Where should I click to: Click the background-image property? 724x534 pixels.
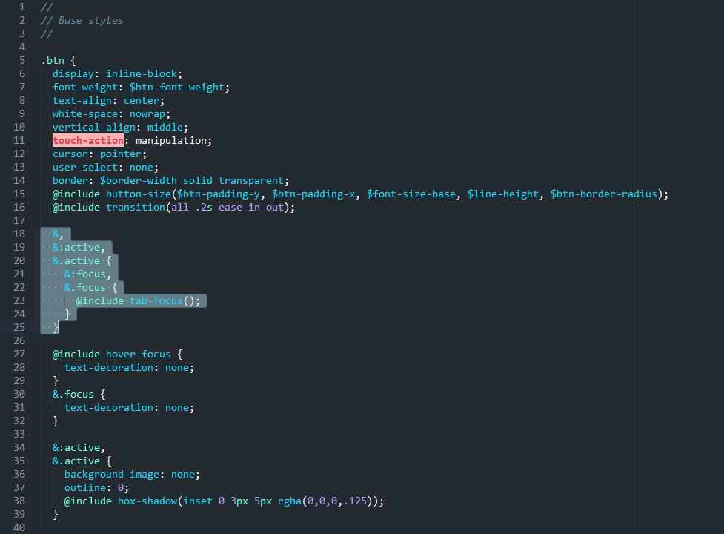(x=112, y=475)
